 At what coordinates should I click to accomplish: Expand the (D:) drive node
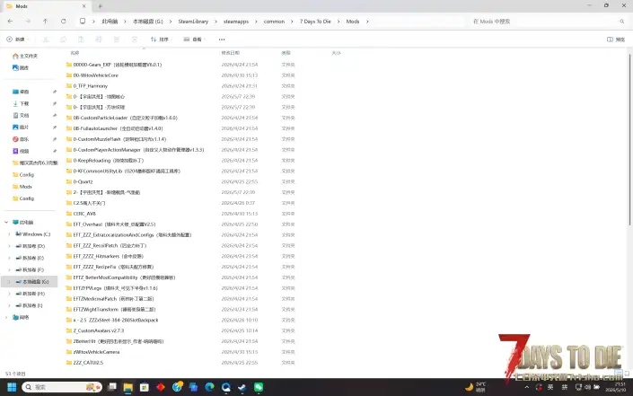coord(9,246)
